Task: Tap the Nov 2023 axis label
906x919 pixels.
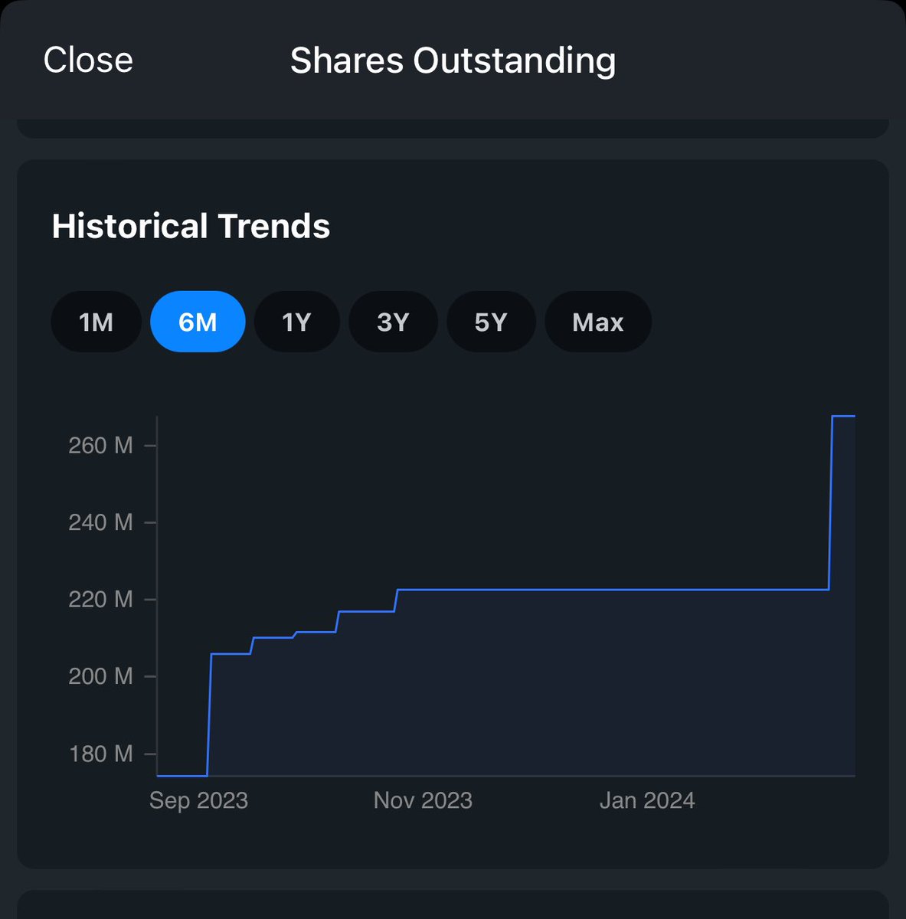Action: click(x=423, y=800)
